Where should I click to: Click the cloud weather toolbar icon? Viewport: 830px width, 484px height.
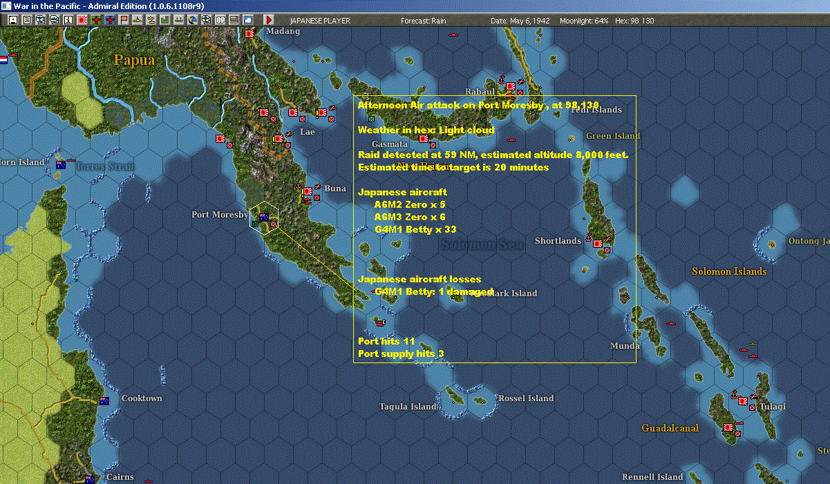pyautogui.click(x=248, y=20)
